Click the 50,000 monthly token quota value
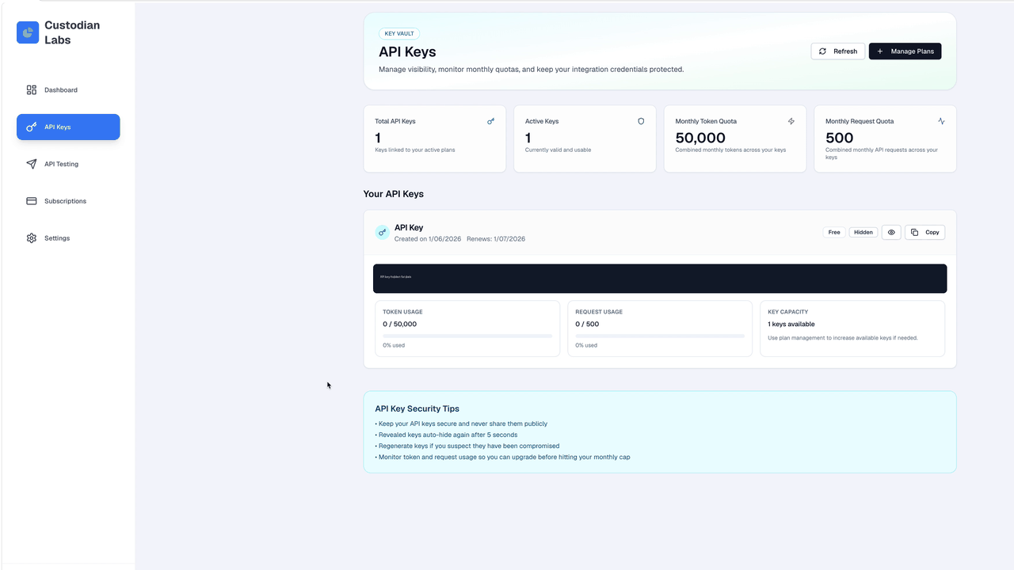 (700, 138)
